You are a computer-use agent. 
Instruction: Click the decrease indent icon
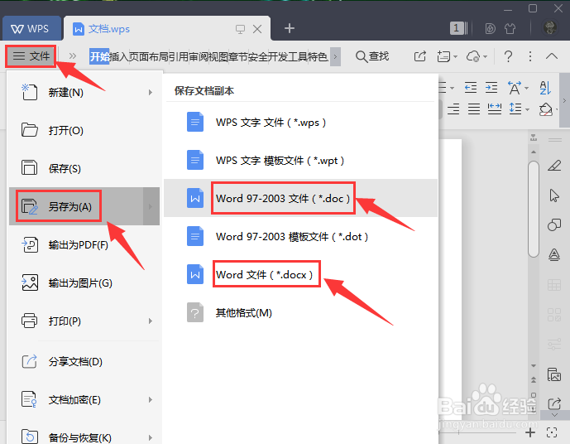[x=471, y=88]
